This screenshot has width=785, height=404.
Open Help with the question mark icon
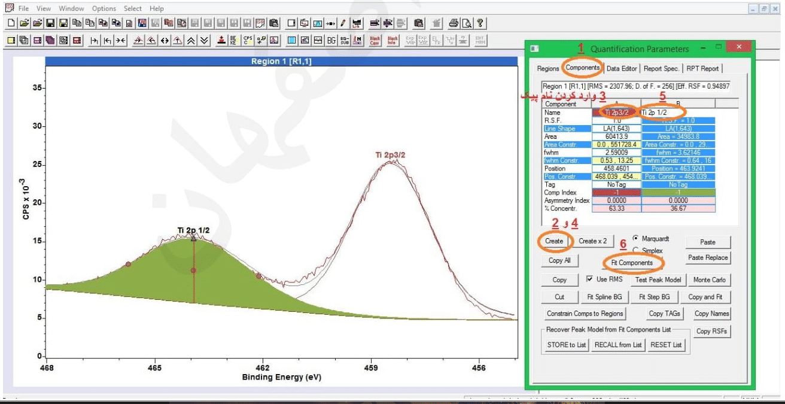click(480, 23)
